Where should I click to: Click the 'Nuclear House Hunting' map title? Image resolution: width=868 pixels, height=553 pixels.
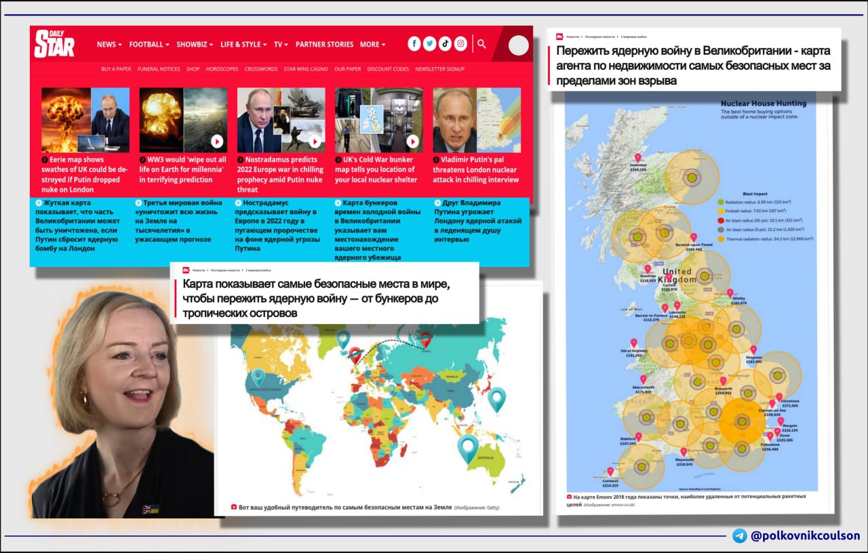[x=764, y=103]
